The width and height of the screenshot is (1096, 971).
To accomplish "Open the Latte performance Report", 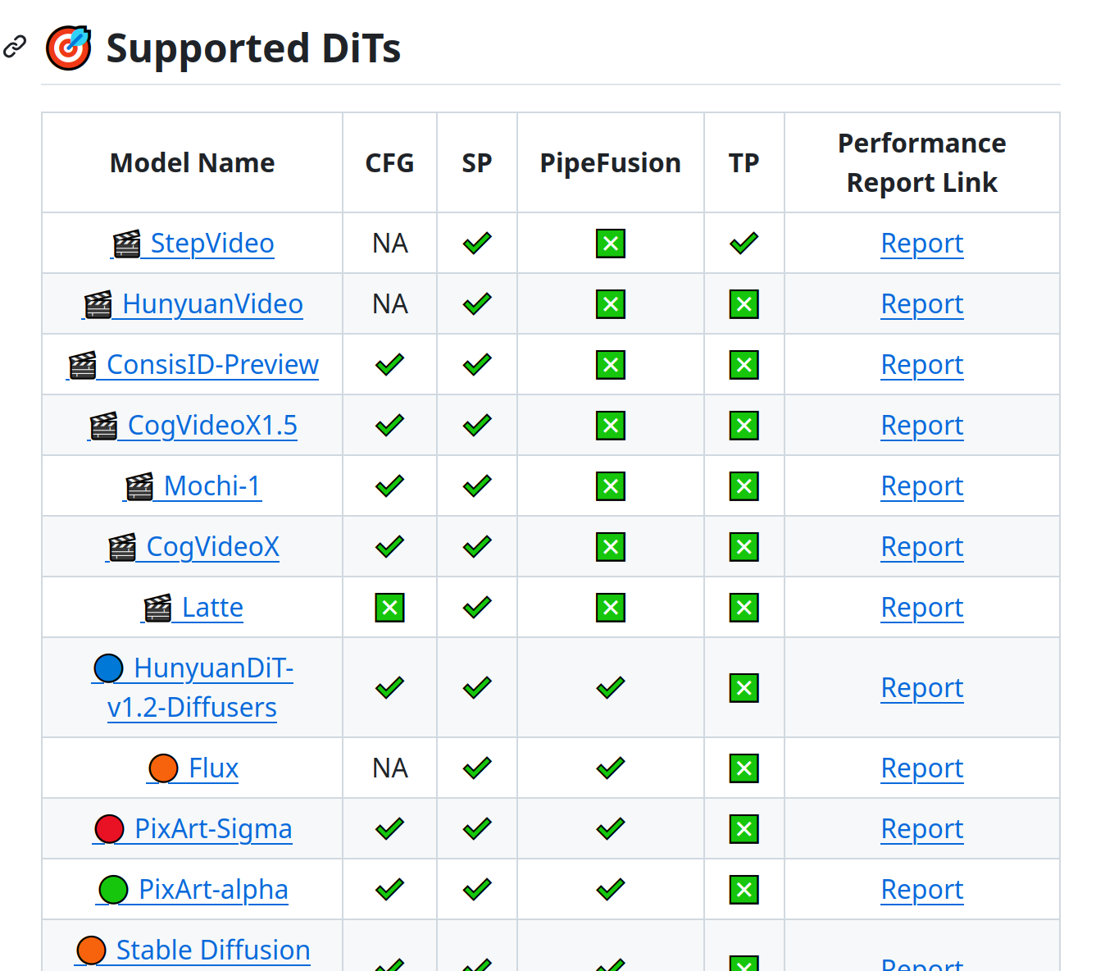I will click(922, 608).
